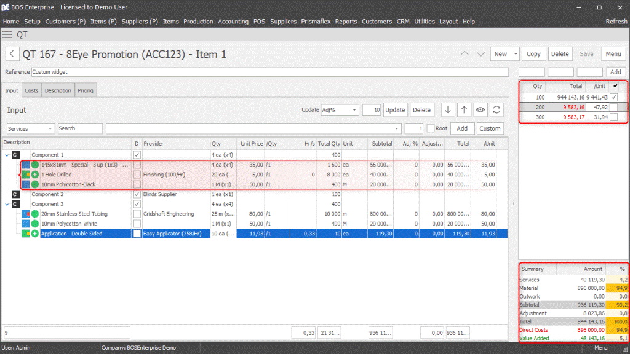Check the quantity 200 row checkbox
630x354 pixels.
coord(613,107)
